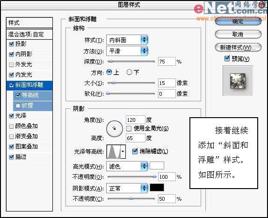
Task: Click the 深度 depth field showing 75
Action: click(167, 62)
